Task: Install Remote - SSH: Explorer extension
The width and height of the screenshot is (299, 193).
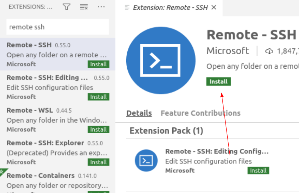Action: coord(99,162)
